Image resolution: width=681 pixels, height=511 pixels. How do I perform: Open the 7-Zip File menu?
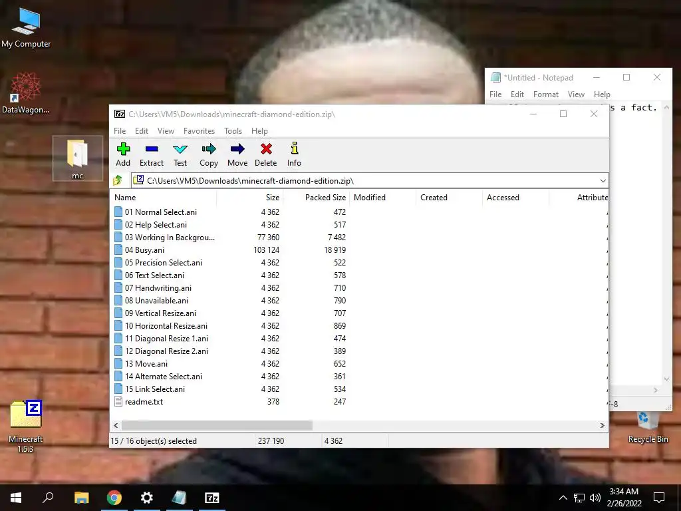[x=120, y=131]
